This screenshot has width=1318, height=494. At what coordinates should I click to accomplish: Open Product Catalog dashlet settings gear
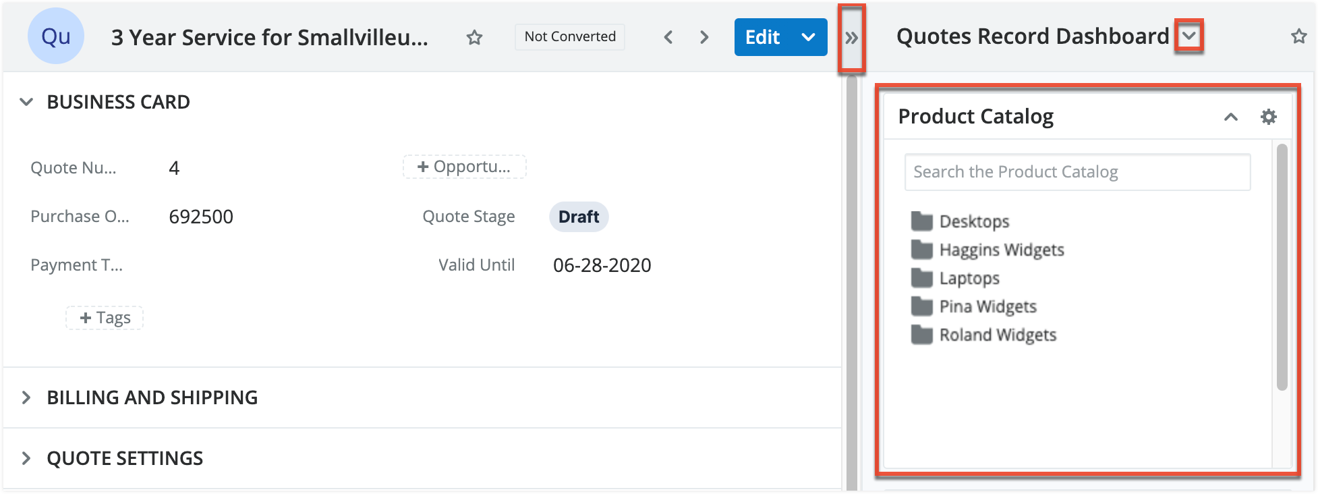point(1268,117)
